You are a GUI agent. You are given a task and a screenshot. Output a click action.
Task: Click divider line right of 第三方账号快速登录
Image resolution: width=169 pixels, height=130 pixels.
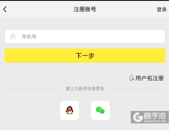(x=139, y=89)
